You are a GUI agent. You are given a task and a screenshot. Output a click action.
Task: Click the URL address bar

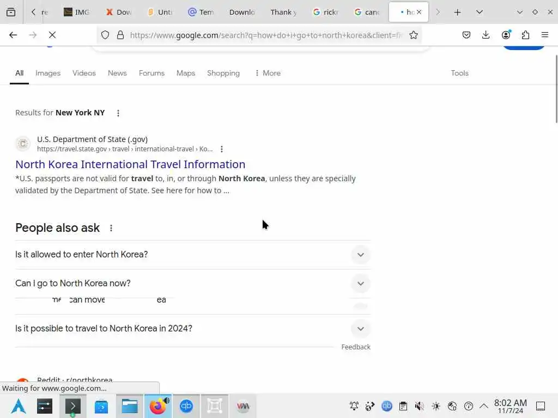tap(266, 35)
